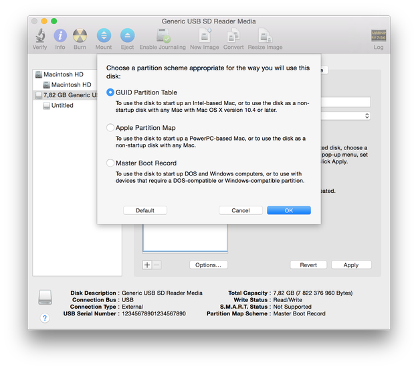Apply the partition changes
The width and height of the screenshot is (418, 369).
click(x=351, y=265)
